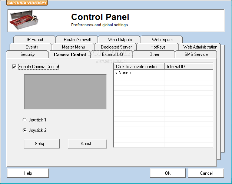The width and height of the screenshot is (232, 184).
Task: Click the Capturix VideoSpy logo badge
Action: tap(27, 3)
